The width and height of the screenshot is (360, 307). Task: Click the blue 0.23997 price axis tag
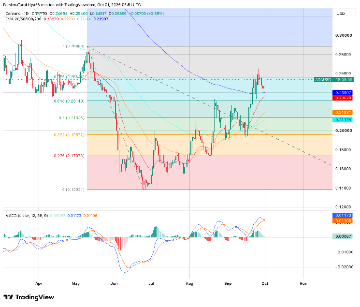coord(343,93)
